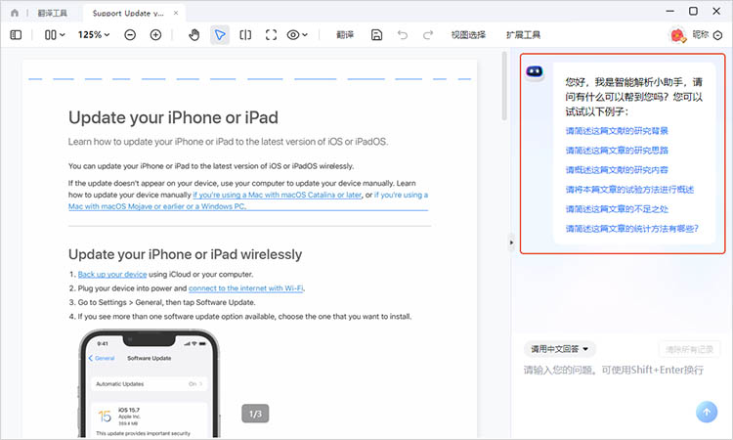Select suggestion 请简述这篇文章的统计方法有哪些?
Viewport: 733px width, 440px height.
[x=632, y=229]
